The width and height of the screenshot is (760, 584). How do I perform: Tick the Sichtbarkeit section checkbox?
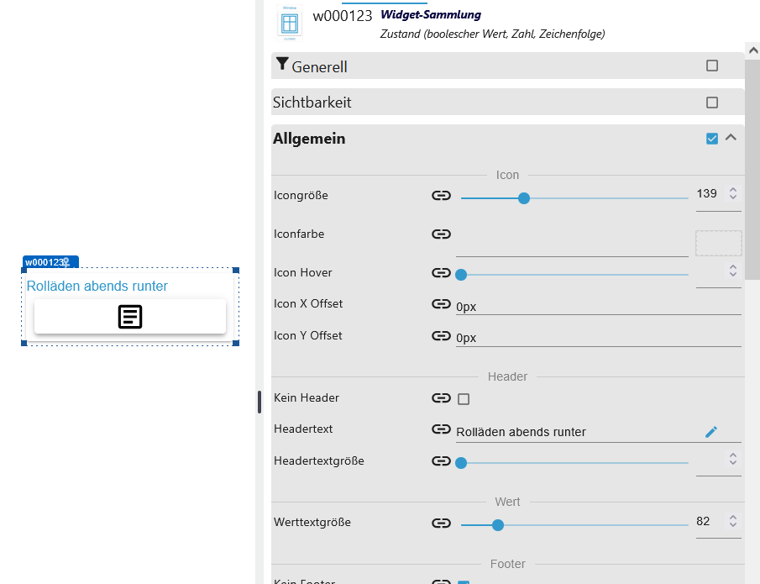tap(712, 103)
